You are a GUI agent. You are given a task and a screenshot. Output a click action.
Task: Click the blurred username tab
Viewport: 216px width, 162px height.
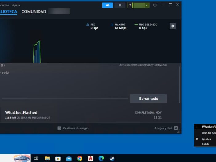click(59, 11)
